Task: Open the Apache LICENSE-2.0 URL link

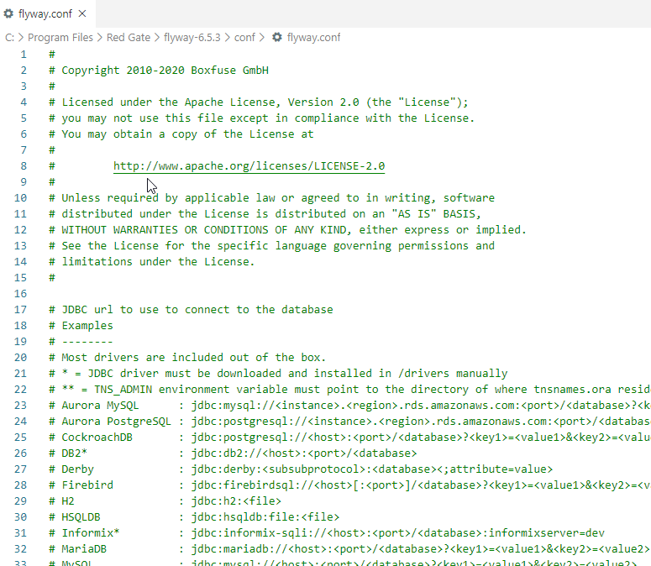Action: [x=249, y=166]
